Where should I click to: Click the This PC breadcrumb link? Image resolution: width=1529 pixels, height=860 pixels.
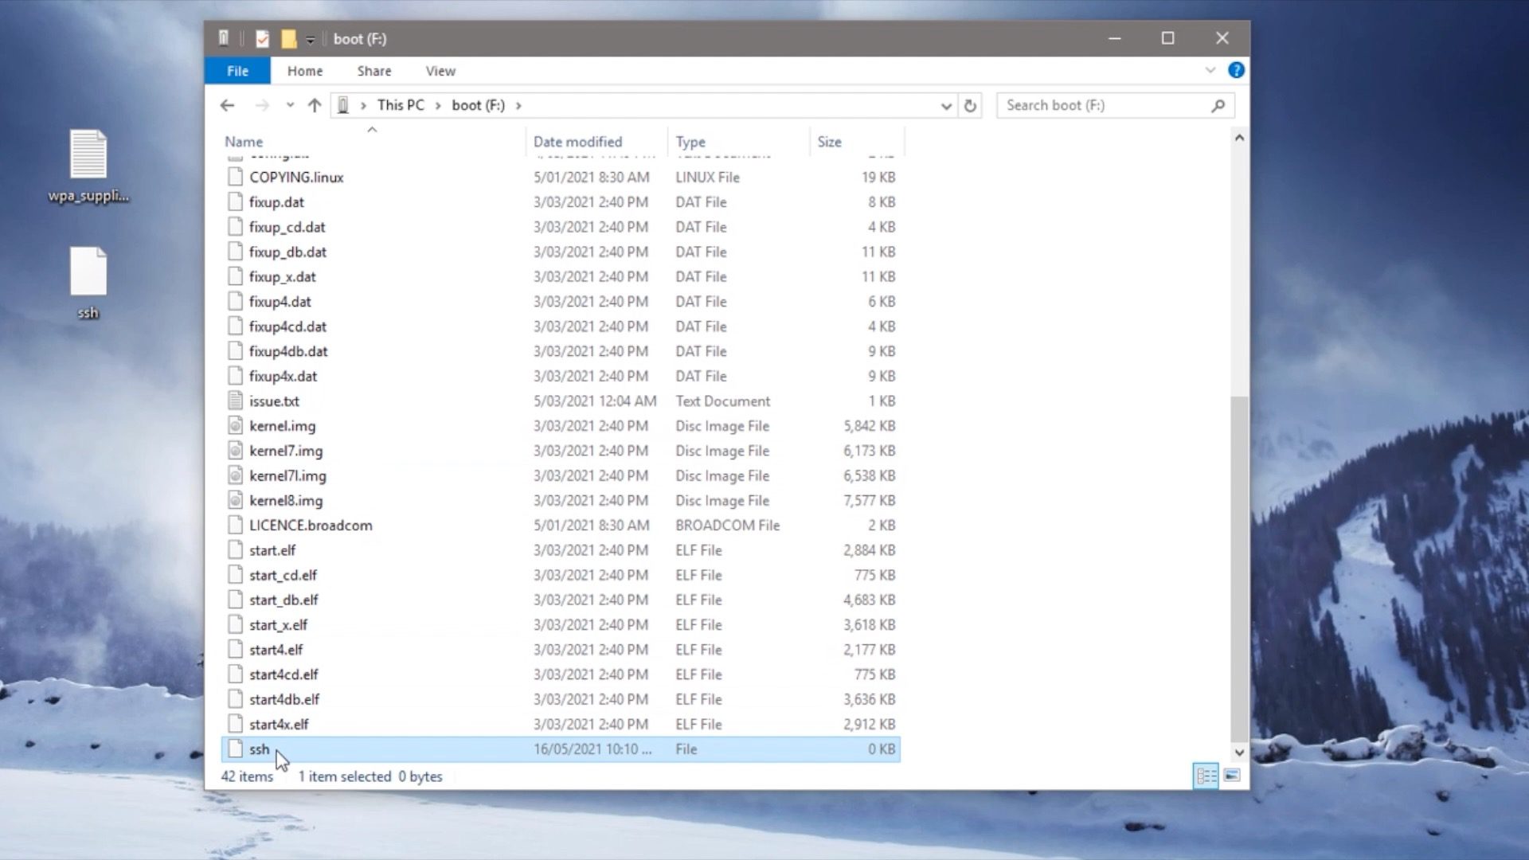pos(401,105)
